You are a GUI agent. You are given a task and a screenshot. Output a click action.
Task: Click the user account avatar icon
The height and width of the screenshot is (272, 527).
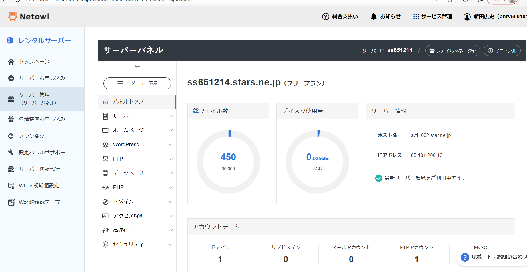click(467, 17)
